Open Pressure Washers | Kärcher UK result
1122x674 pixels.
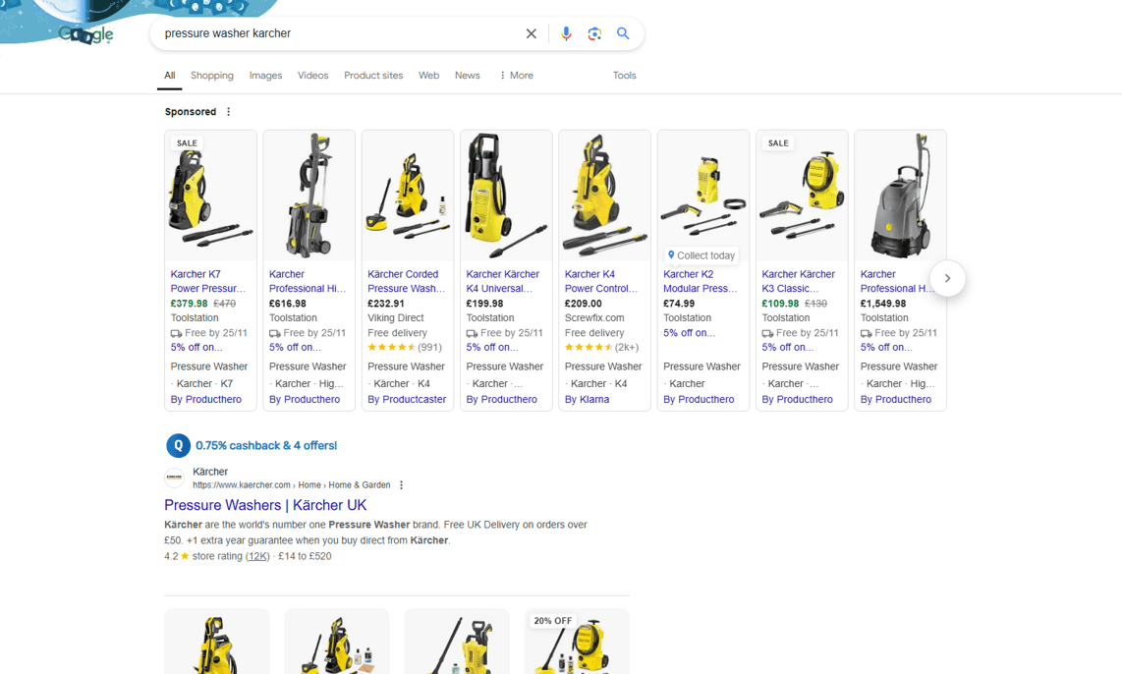tap(265, 505)
